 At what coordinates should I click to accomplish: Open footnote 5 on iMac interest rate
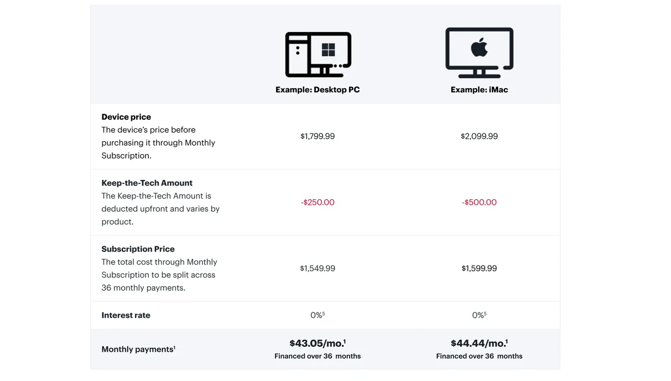point(485,314)
